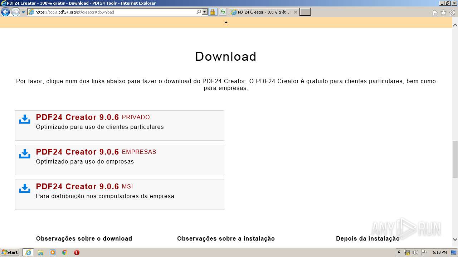Open the media player taskbar icon
The image size is (458, 257).
[x=53, y=252]
